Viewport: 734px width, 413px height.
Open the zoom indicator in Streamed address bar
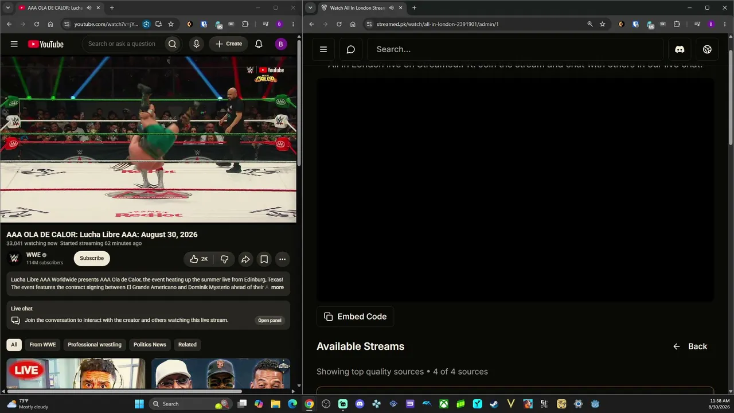[590, 24]
